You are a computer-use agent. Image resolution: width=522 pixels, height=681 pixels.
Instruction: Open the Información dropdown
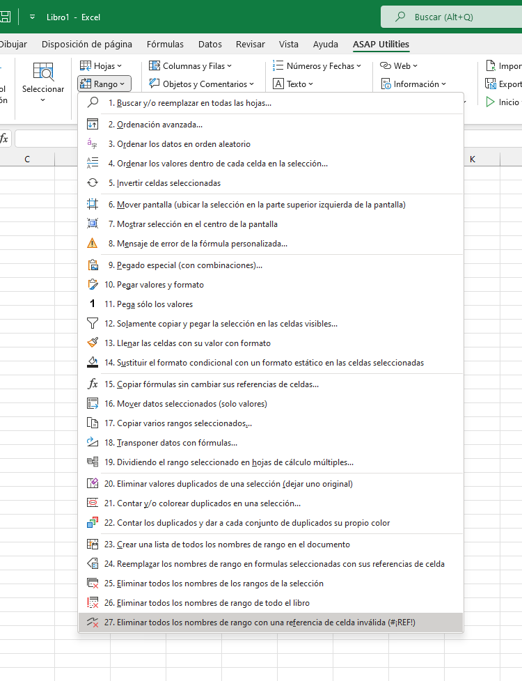point(413,84)
